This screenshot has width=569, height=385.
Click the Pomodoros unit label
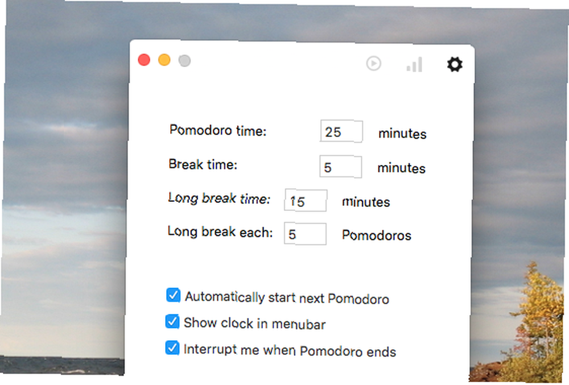377,235
